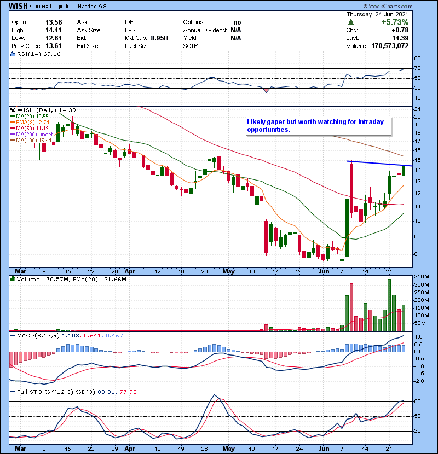The image size is (438, 454).
Task: Click the ContextLogic Inc. company name
Action: [52, 6]
